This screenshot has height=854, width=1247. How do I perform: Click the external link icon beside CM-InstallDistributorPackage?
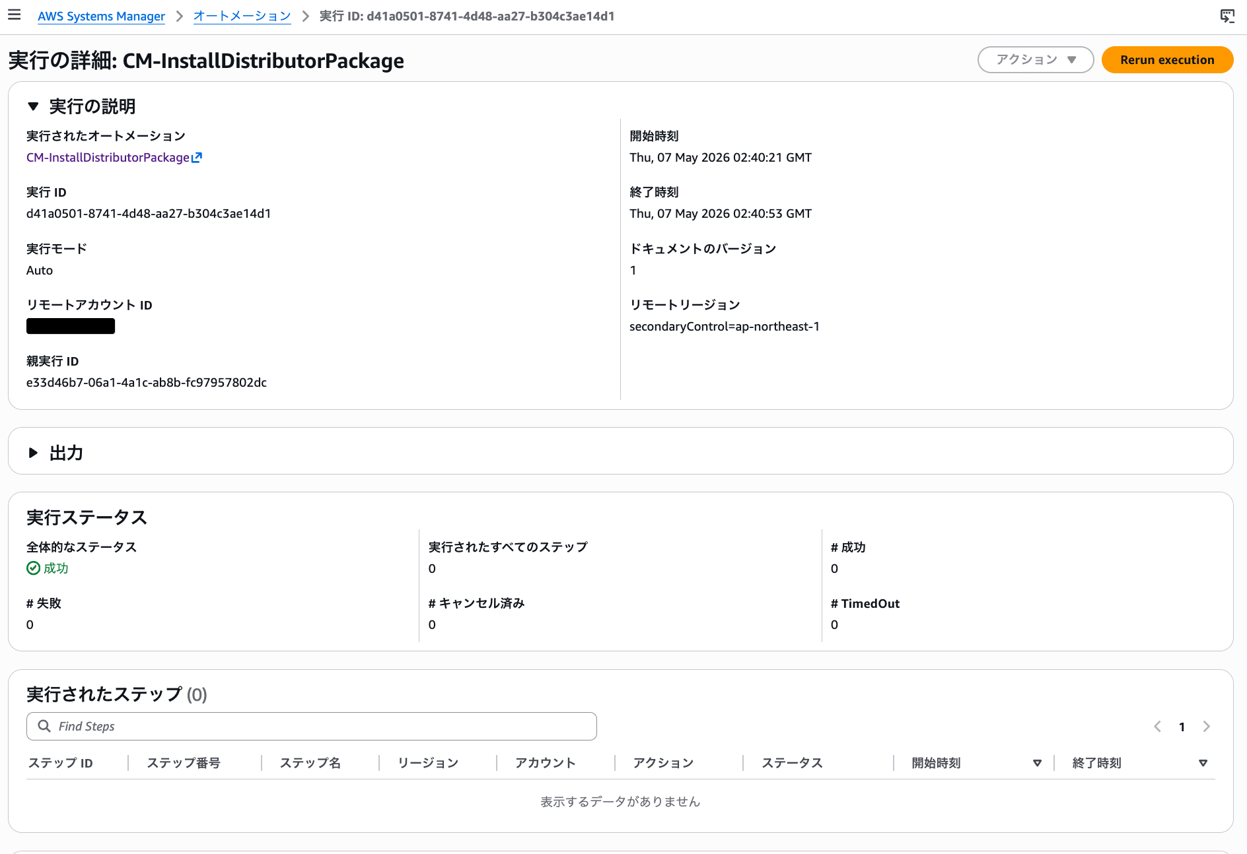(196, 158)
